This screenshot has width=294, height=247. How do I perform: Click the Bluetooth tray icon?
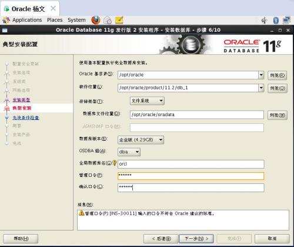(276, 20)
